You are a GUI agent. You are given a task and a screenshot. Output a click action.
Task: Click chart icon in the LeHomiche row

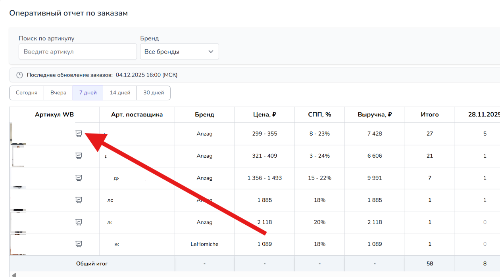(x=79, y=244)
